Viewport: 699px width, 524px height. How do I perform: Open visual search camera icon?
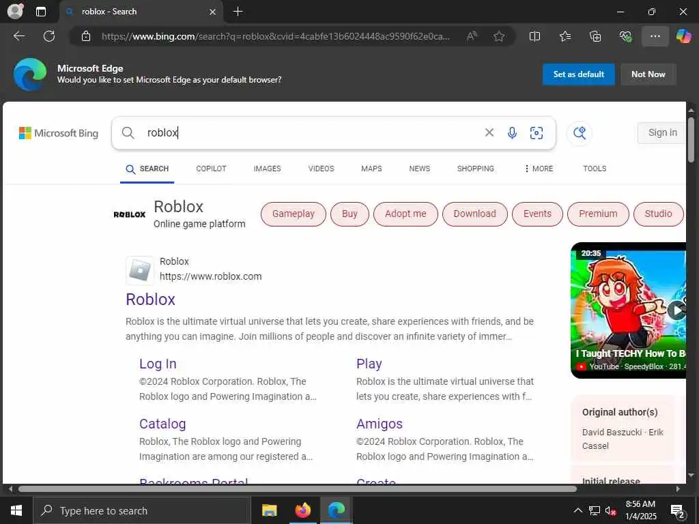tap(537, 133)
